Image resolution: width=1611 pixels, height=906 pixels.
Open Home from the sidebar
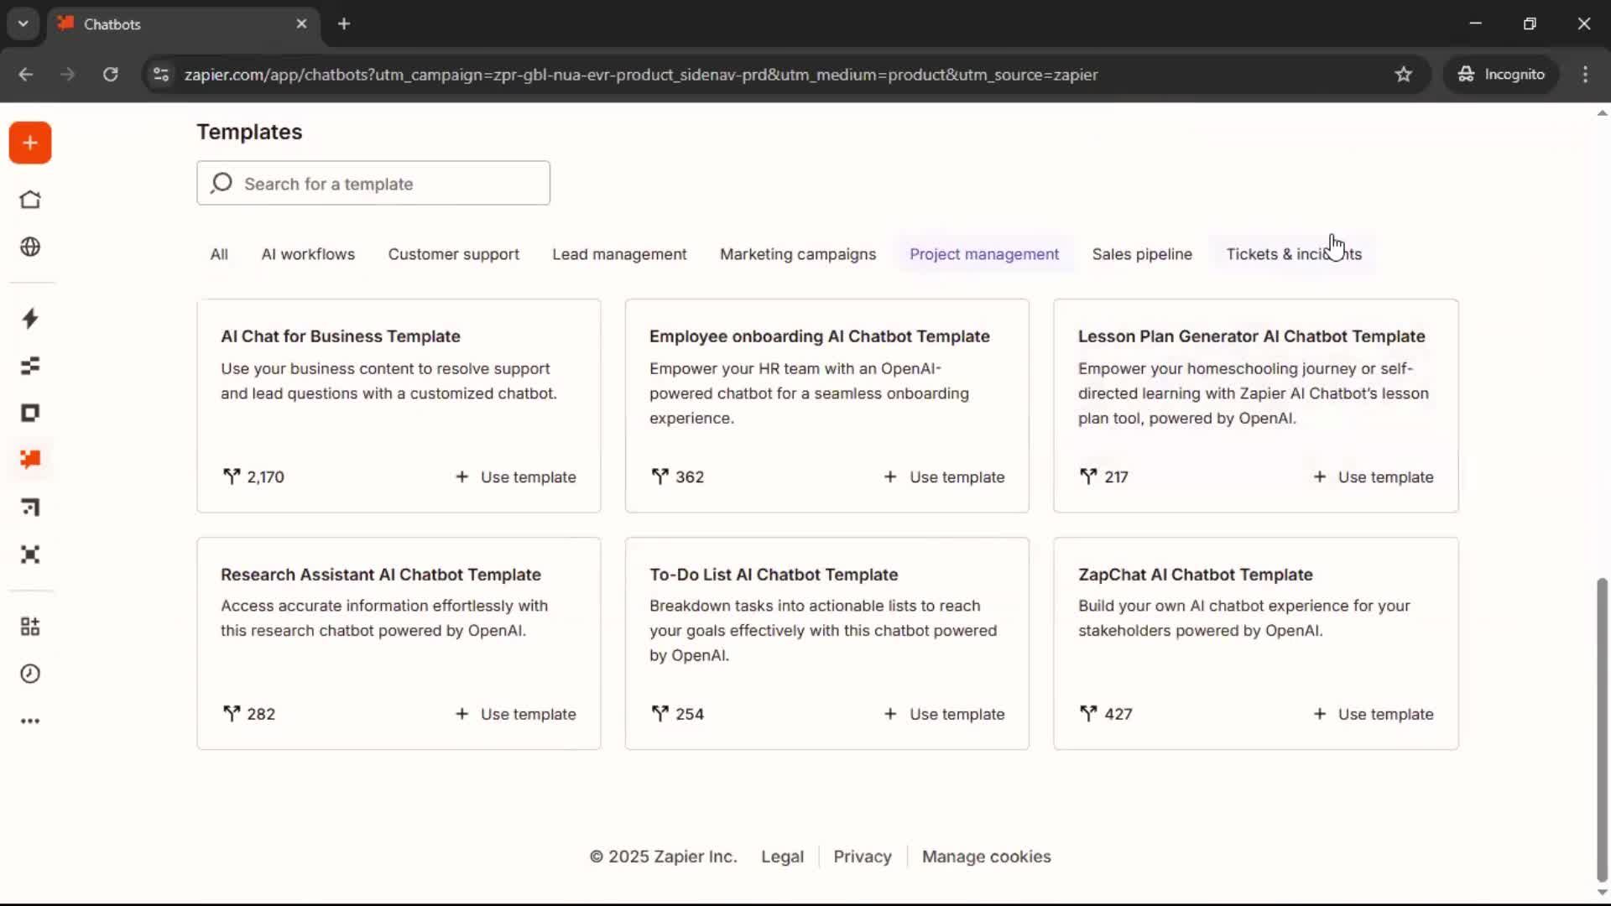tap(30, 200)
